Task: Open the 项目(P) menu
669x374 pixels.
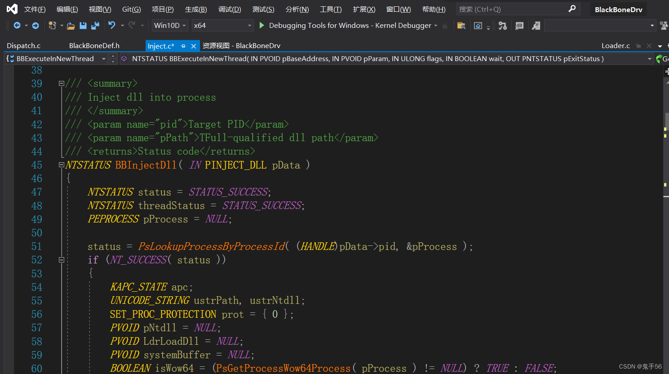Action: 163,9
